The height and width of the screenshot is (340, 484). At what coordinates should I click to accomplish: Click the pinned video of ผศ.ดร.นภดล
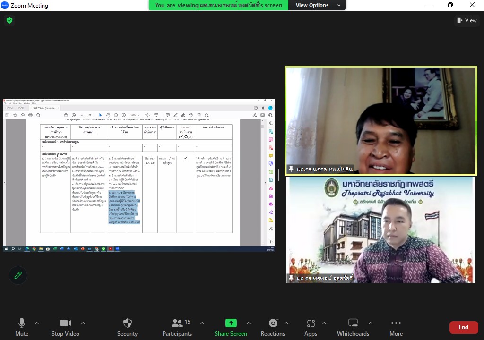tap(381, 120)
